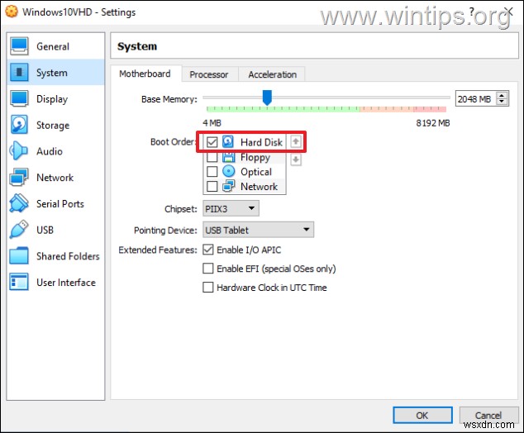The image size is (524, 433).
Task: Open Shared Folders folder icon
Action: (19, 256)
